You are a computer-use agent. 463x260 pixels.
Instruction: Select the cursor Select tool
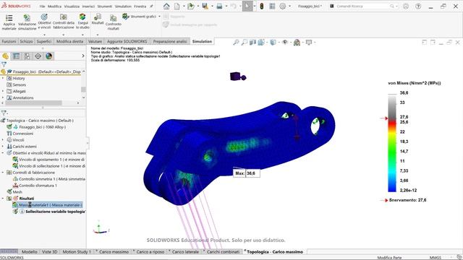pos(247,6)
